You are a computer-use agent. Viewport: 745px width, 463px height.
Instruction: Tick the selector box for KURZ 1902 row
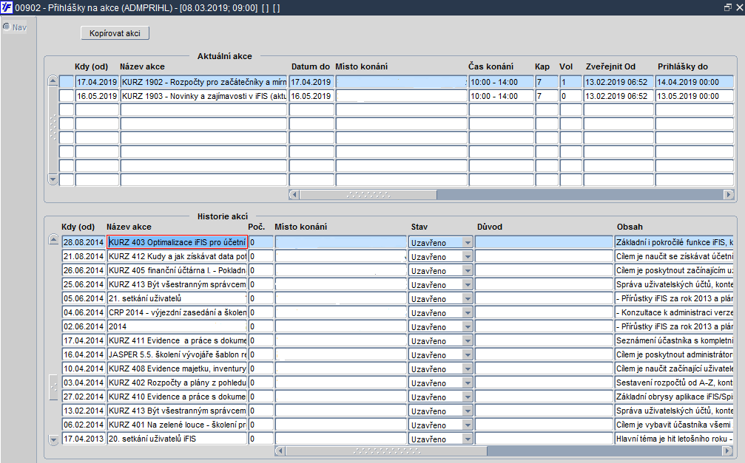(x=67, y=81)
